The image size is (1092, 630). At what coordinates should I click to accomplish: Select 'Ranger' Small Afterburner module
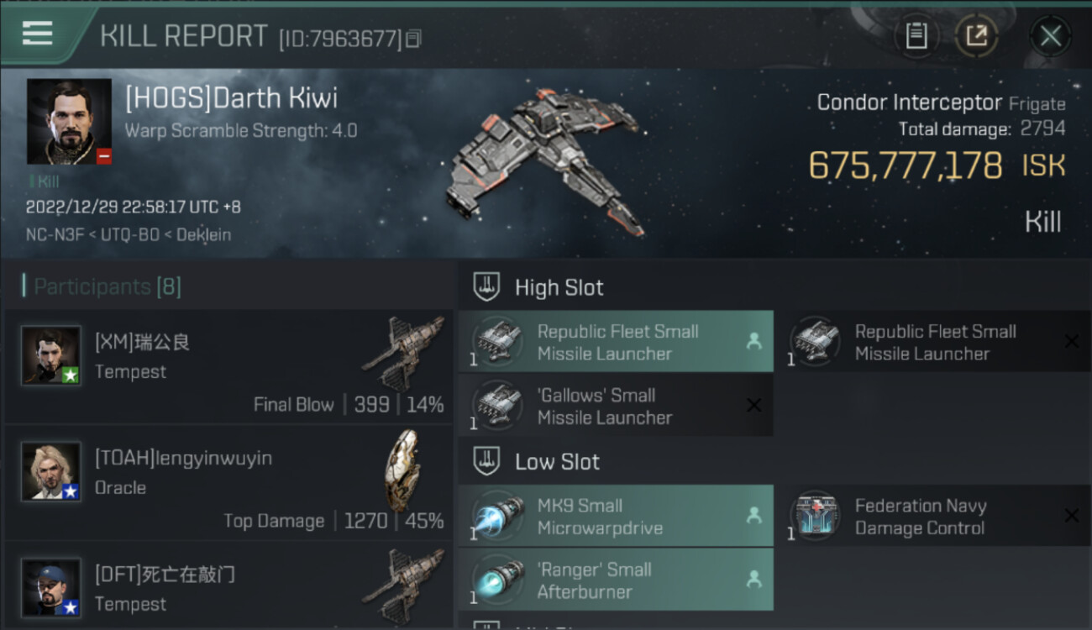pyautogui.click(x=616, y=580)
